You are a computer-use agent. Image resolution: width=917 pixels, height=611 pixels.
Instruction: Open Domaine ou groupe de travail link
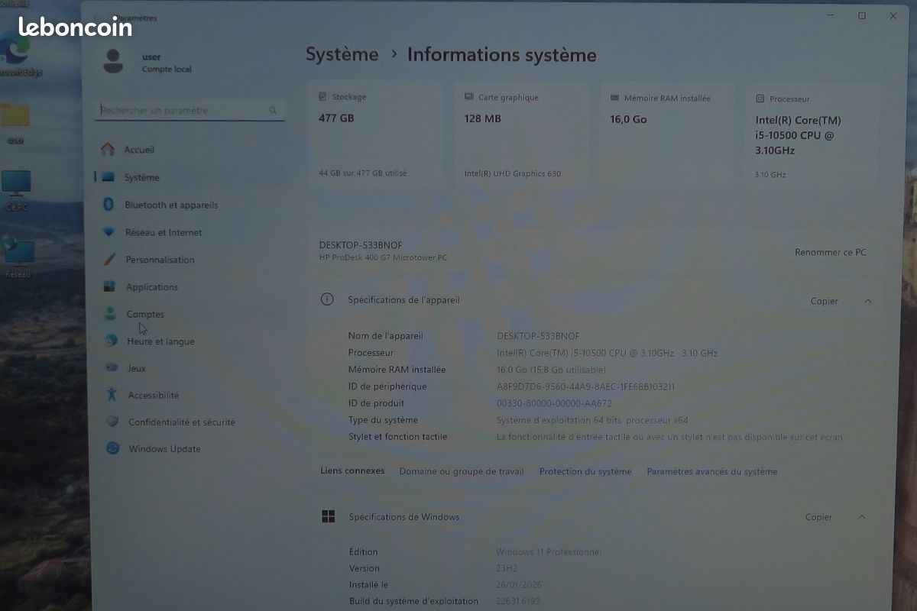coord(462,471)
